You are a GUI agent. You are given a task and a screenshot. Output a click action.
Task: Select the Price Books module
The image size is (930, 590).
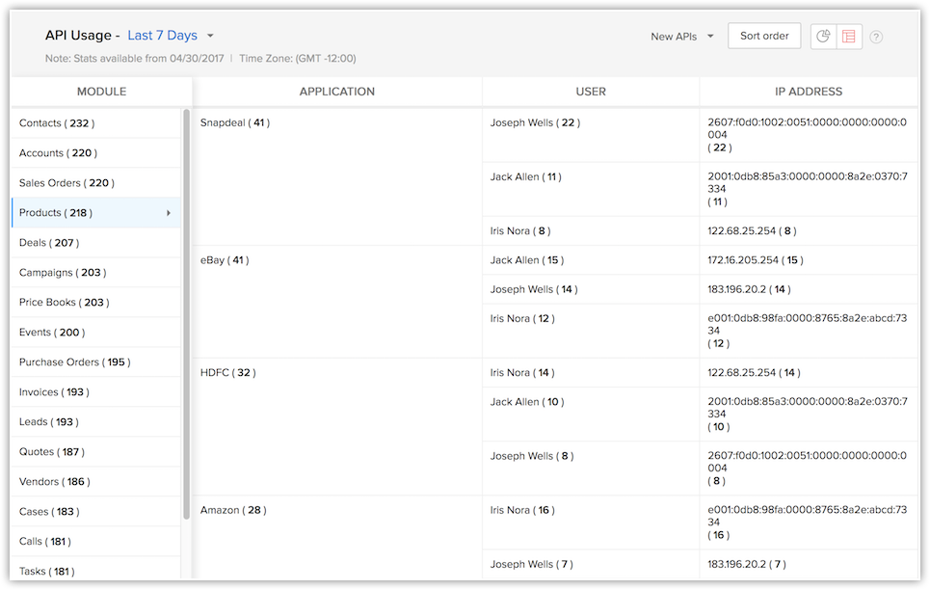65,303
